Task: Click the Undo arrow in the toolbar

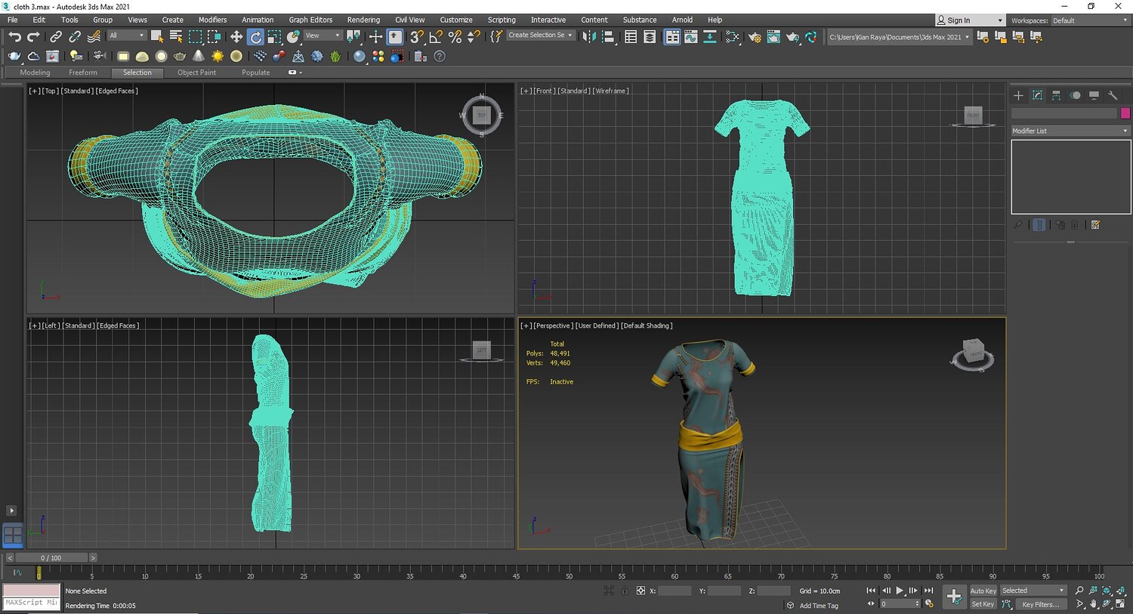Action: 14,36
